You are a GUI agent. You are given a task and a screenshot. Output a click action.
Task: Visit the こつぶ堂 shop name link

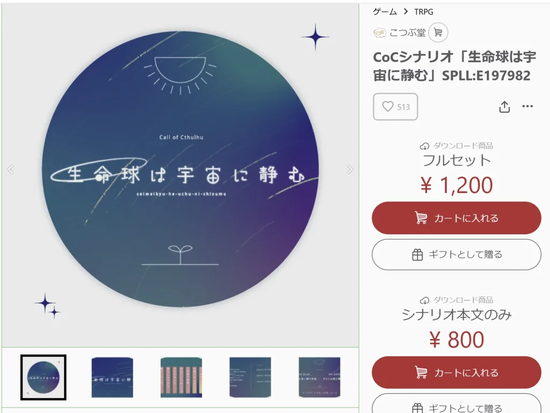click(407, 33)
